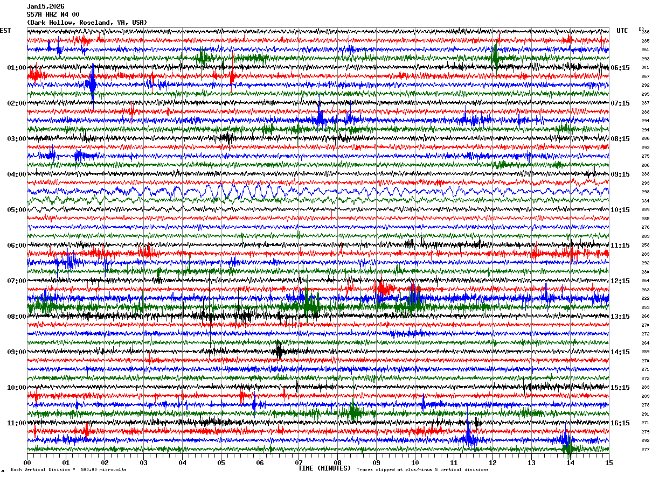Screen dimensions: 652x477
Task: Click the DC offset value 334
Action: [645, 201]
